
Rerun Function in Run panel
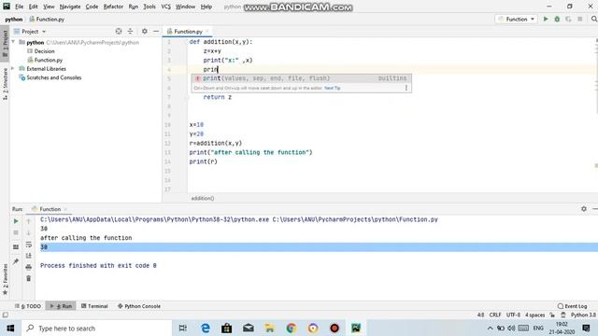tap(16, 221)
